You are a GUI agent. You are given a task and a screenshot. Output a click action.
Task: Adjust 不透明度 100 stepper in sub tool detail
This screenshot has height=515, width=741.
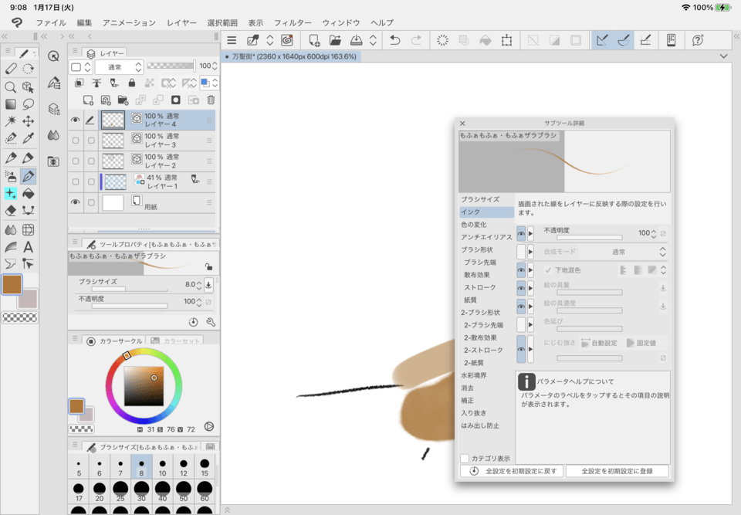[654, 233]
